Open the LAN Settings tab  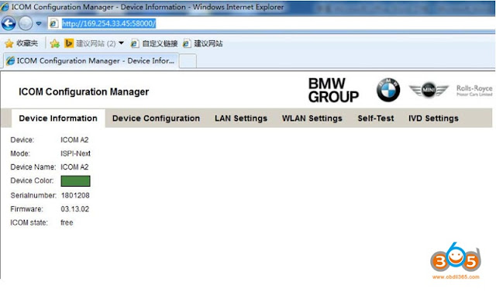click(x=241, y=119)
